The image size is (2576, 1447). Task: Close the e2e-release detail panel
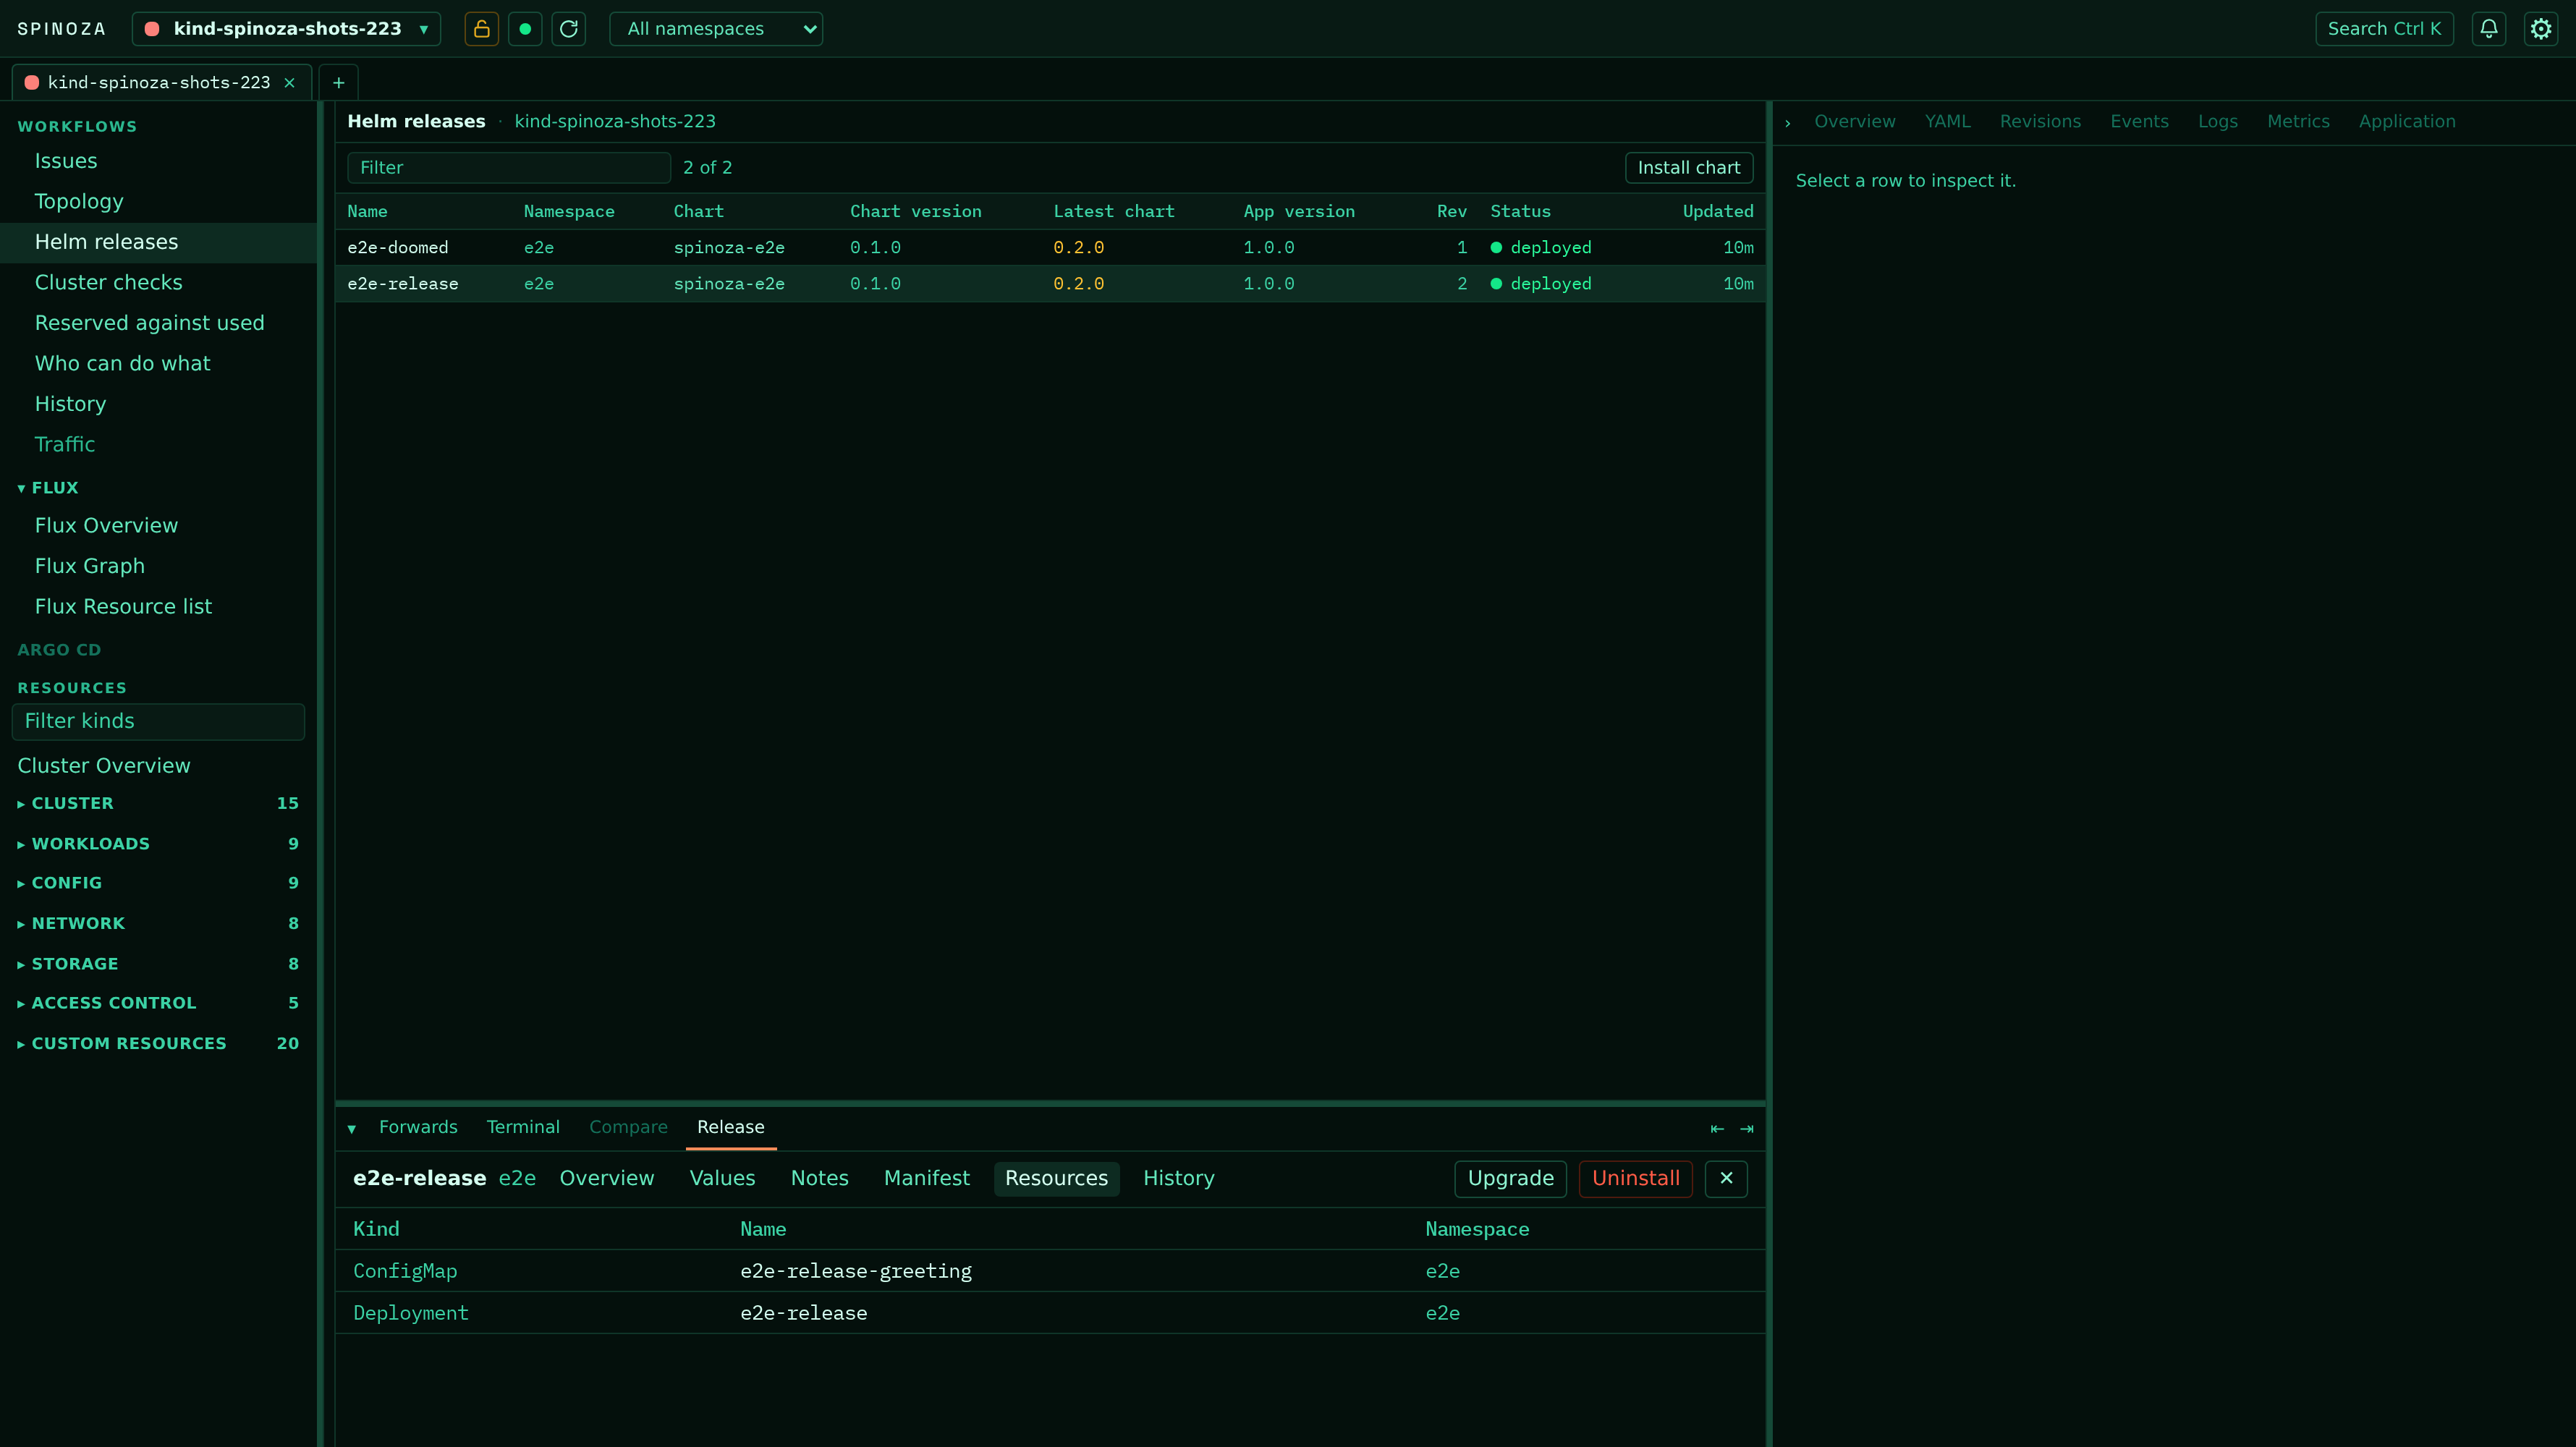click(1726, 1179)
